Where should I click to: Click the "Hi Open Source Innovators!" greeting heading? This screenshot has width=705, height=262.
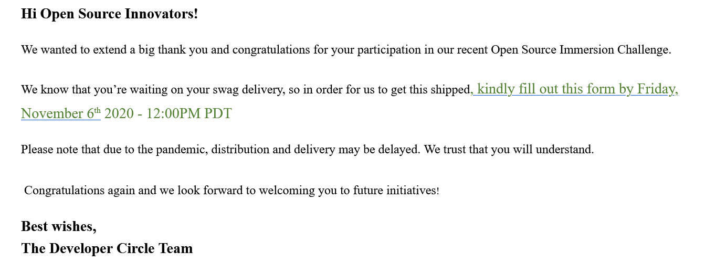pos(110,14)
